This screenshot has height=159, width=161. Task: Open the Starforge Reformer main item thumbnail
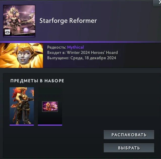click(19, 21)
